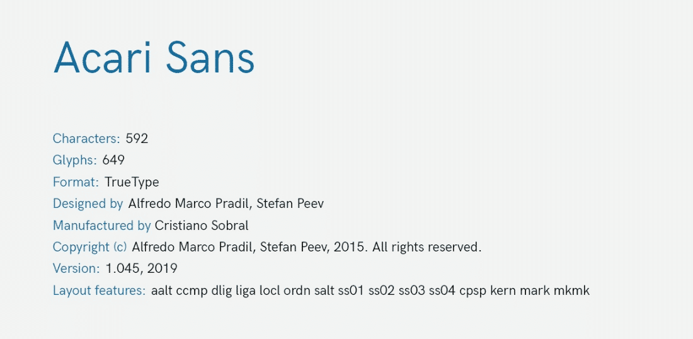The width and height of the screenshot is (693, 339).
Task: Click the Characters label
Action: point(86,139)
